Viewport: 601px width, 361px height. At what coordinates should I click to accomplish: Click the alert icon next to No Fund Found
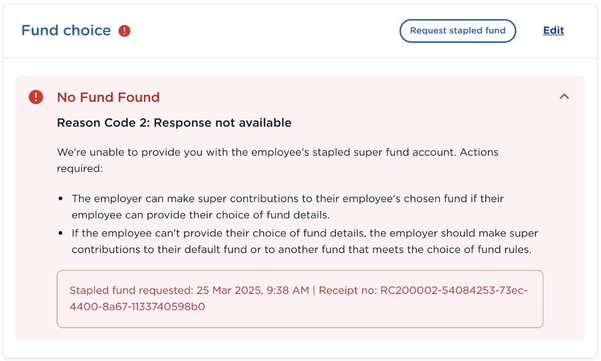(x=36, y=97)
